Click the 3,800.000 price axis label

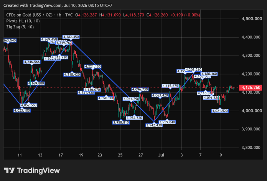click(251, 148)
